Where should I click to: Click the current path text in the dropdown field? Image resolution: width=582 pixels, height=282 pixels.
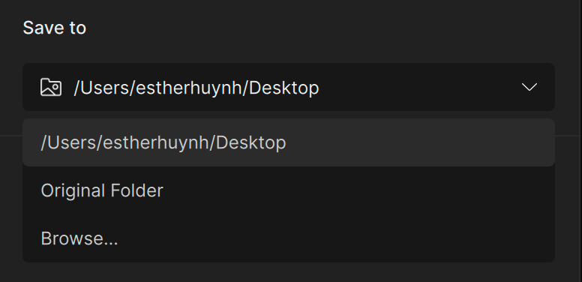point(196,88)
